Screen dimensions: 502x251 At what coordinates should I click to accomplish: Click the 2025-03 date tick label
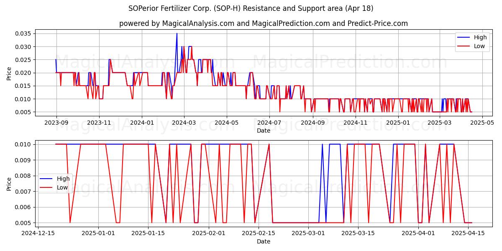[439, 123]
